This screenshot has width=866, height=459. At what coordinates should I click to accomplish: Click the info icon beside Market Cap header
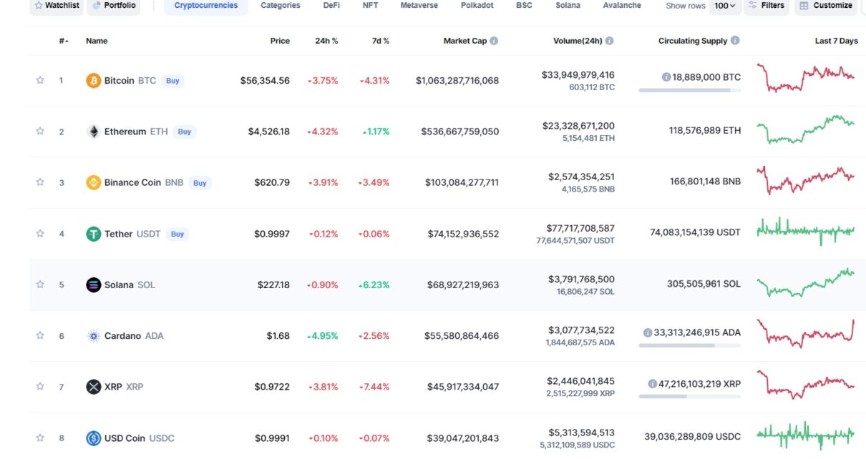pyautogui.click(x=494, y=41)
